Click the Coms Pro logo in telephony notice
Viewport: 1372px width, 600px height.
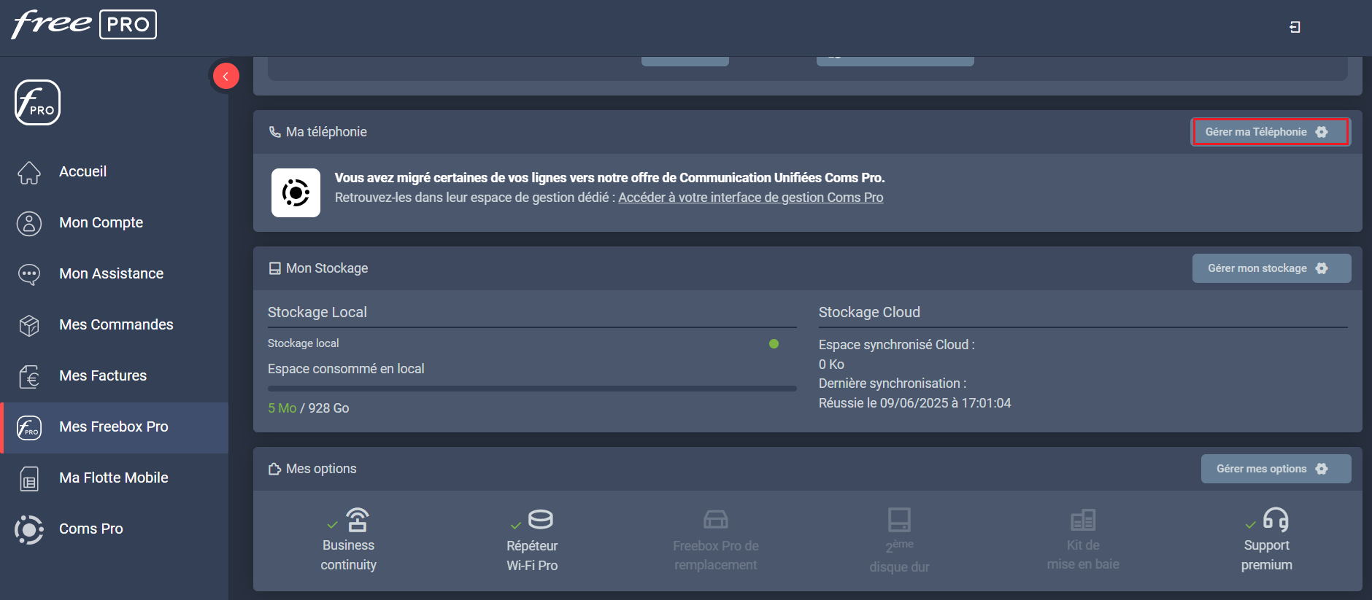coord(296,192)
